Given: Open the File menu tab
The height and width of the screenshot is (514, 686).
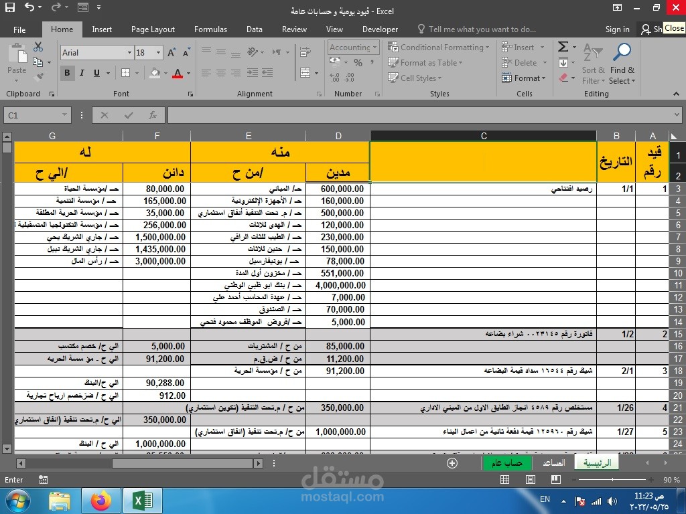Looking at the screenshot, I should point(19,29).
